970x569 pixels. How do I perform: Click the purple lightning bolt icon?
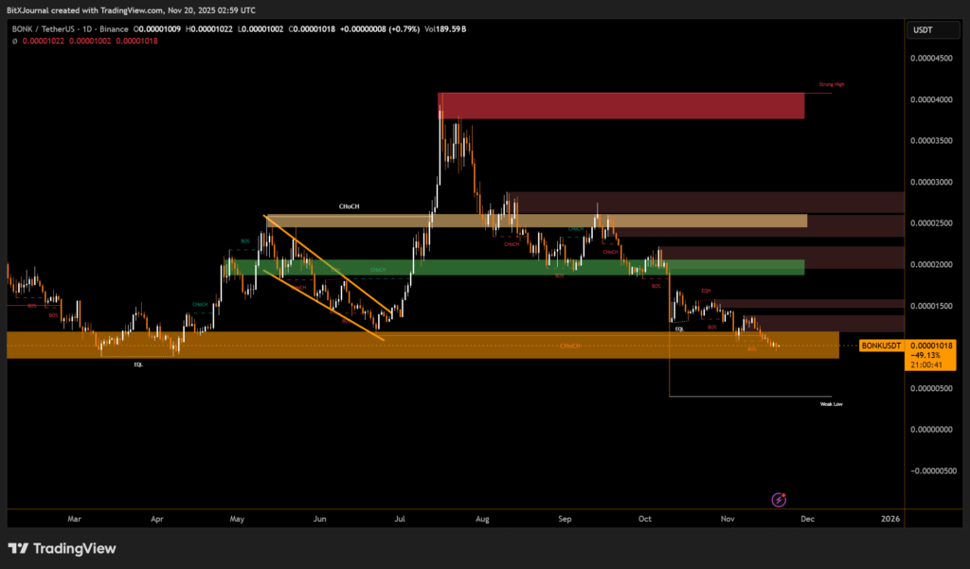click(x=779, y=499)
